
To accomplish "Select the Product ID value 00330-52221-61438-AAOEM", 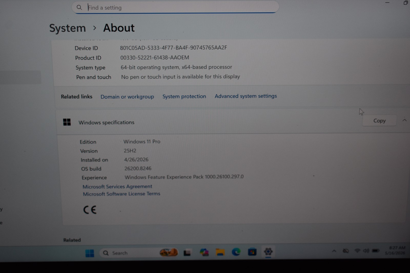I will coord(155,58).
